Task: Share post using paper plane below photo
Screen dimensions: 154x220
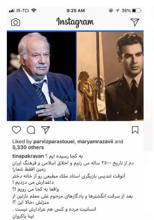Action: tap(46, 130)
